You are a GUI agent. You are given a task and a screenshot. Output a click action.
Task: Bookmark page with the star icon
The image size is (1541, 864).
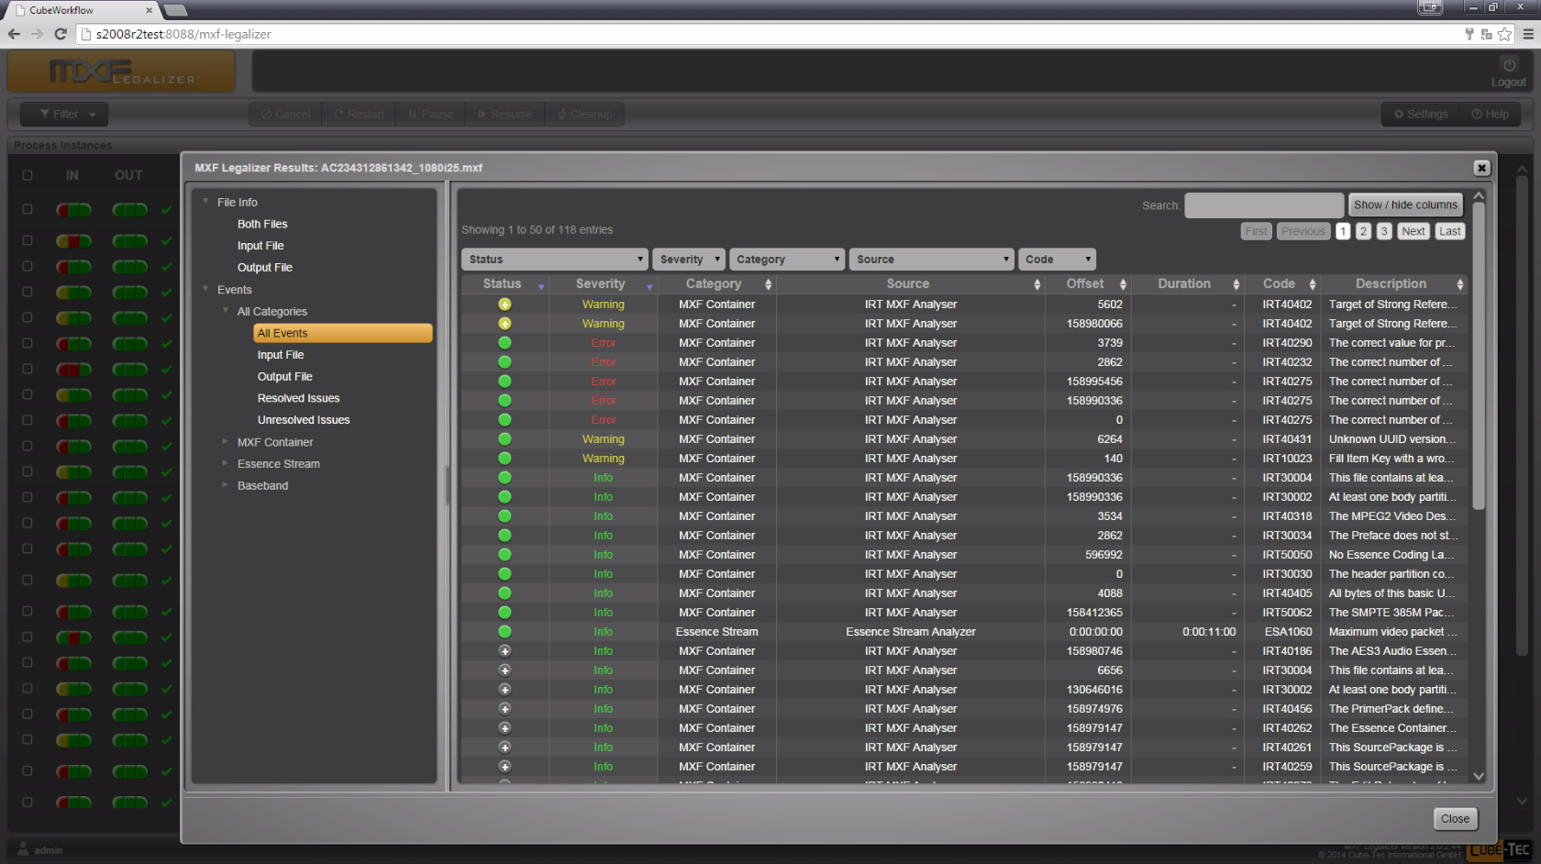click(1504, 34)
